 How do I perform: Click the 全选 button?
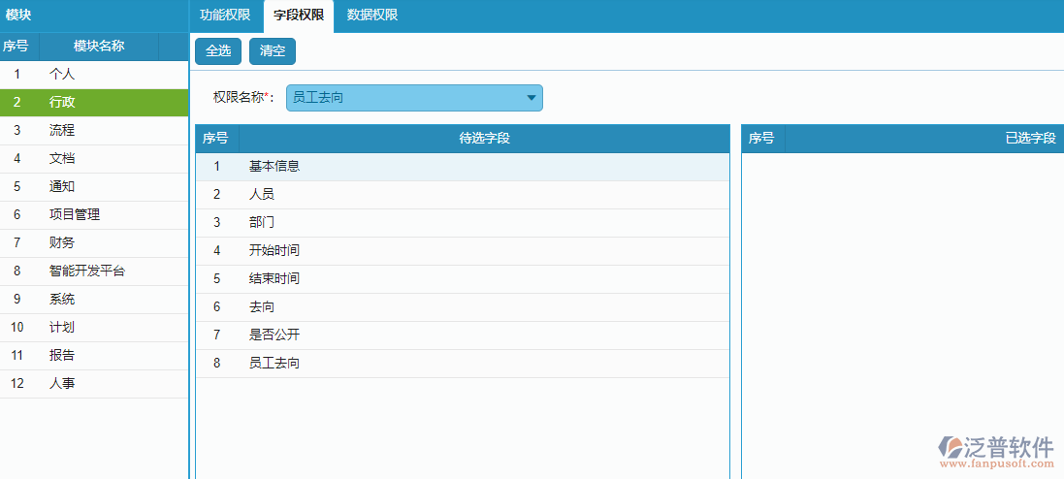(218, 51)
